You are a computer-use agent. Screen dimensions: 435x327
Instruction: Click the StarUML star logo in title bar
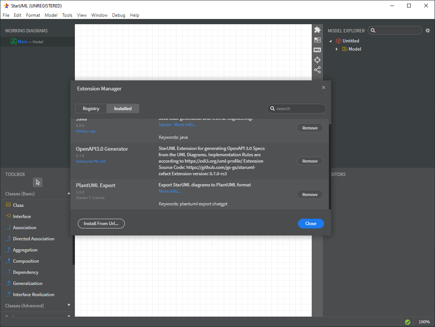pos(6,6)
